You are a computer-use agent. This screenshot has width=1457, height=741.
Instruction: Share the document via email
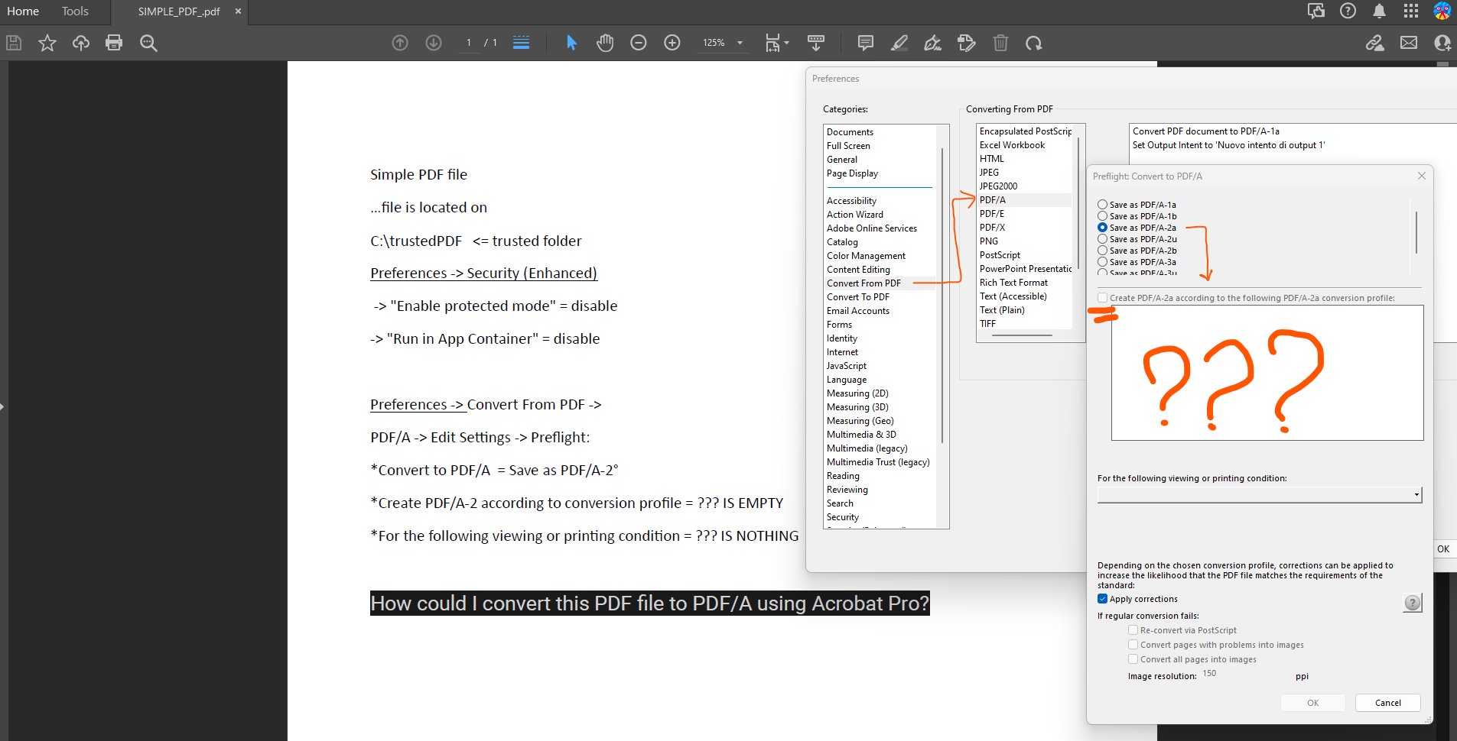pyautogui.click(x=1410, y=43)
